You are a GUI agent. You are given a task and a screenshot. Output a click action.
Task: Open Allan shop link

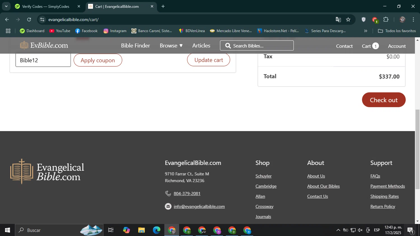[x=260, y=196]
